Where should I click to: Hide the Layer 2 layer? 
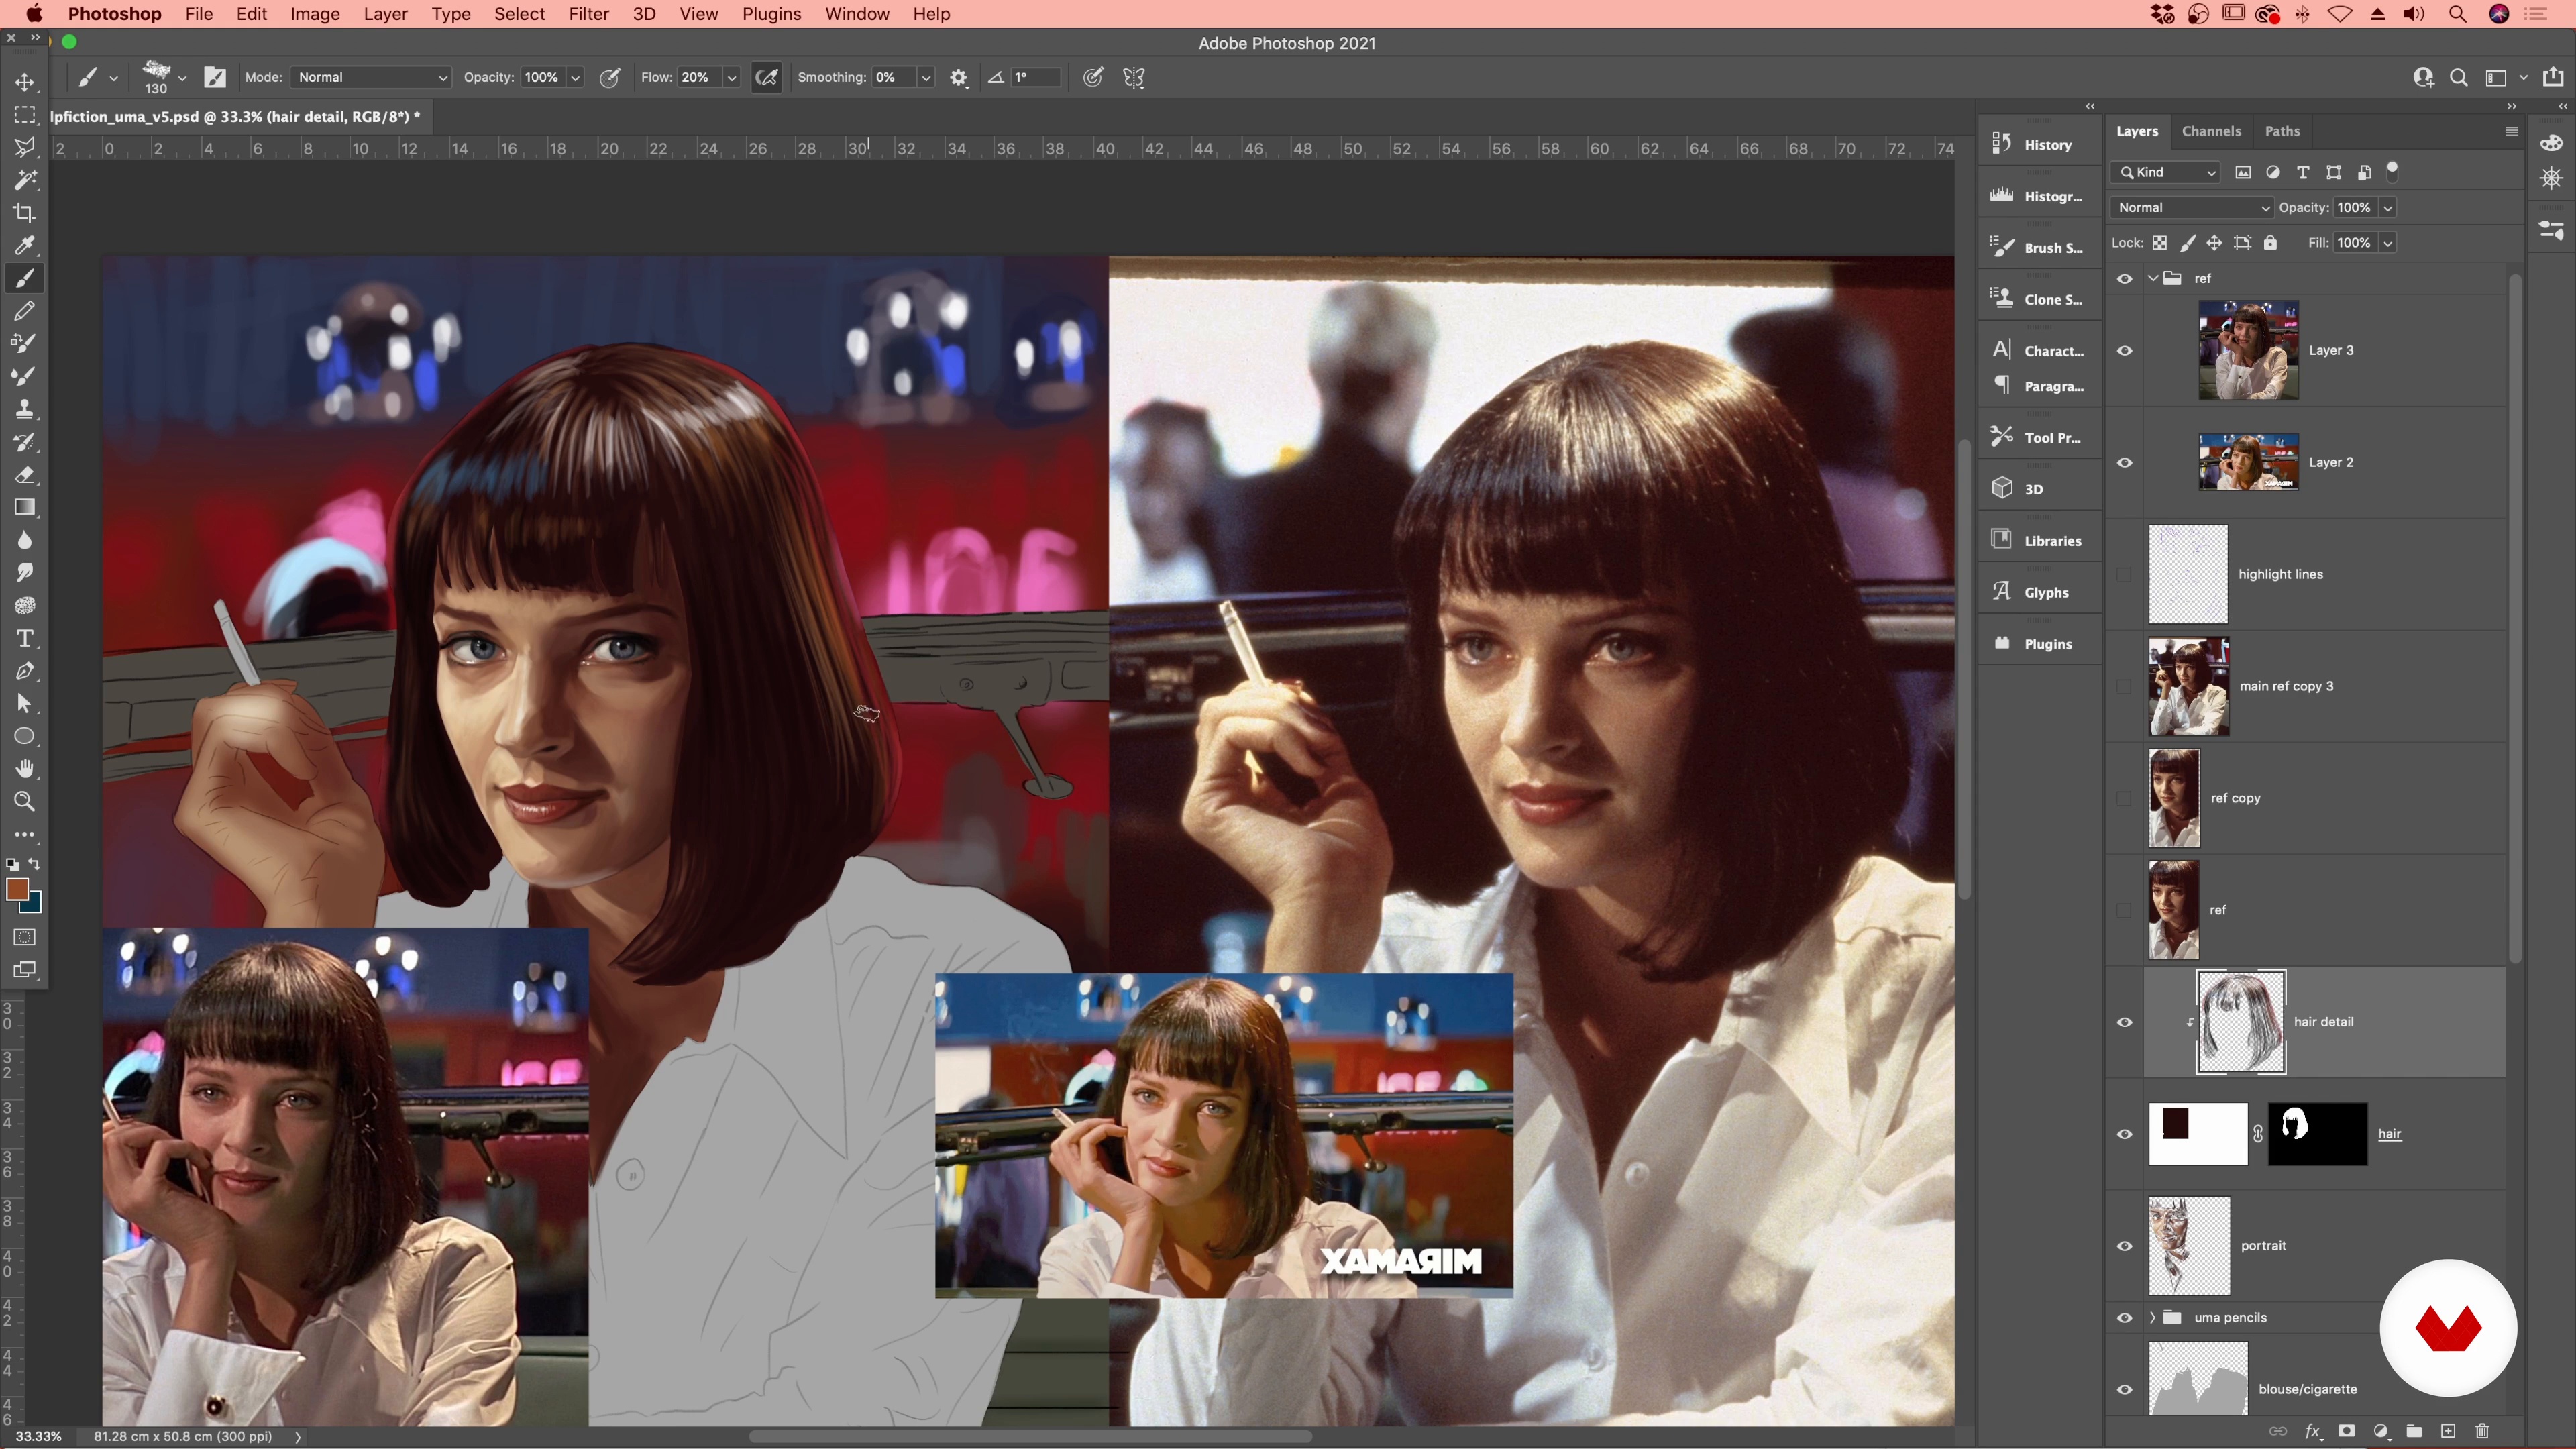pyautogui.click(x=2124, y=463)
